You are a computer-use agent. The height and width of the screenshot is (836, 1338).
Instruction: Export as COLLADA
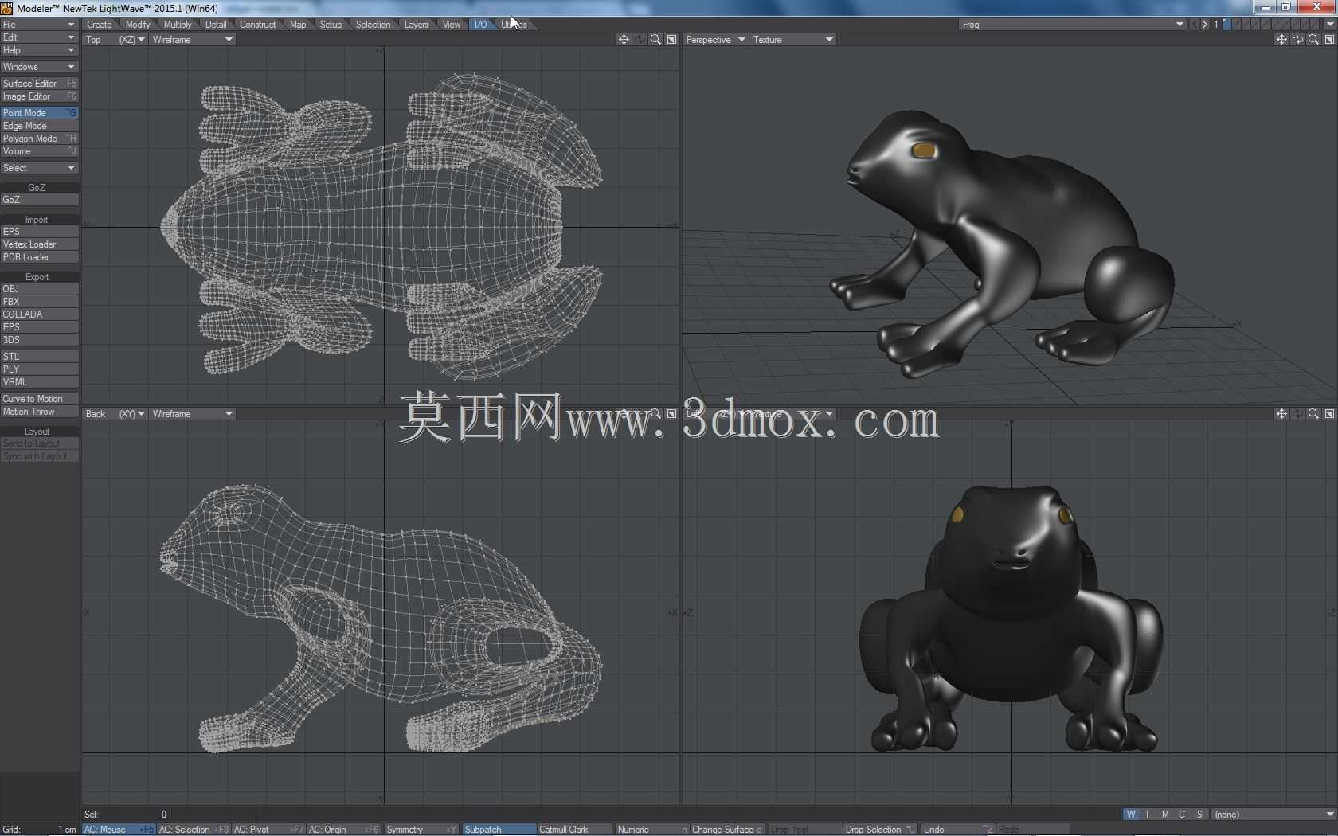tap(39, 314)
